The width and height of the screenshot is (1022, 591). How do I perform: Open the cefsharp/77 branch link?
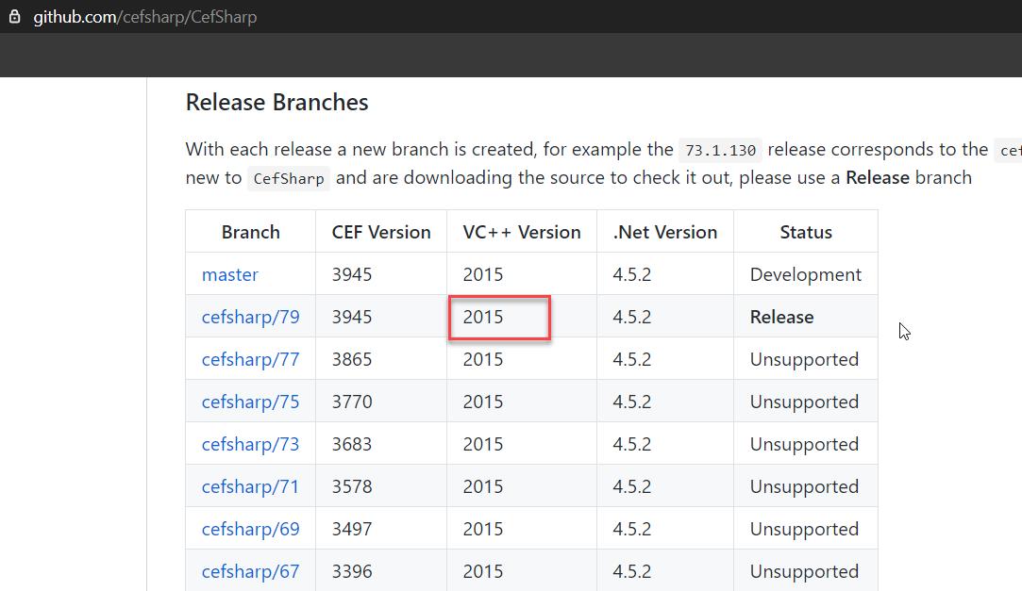(x=249, y=359)
